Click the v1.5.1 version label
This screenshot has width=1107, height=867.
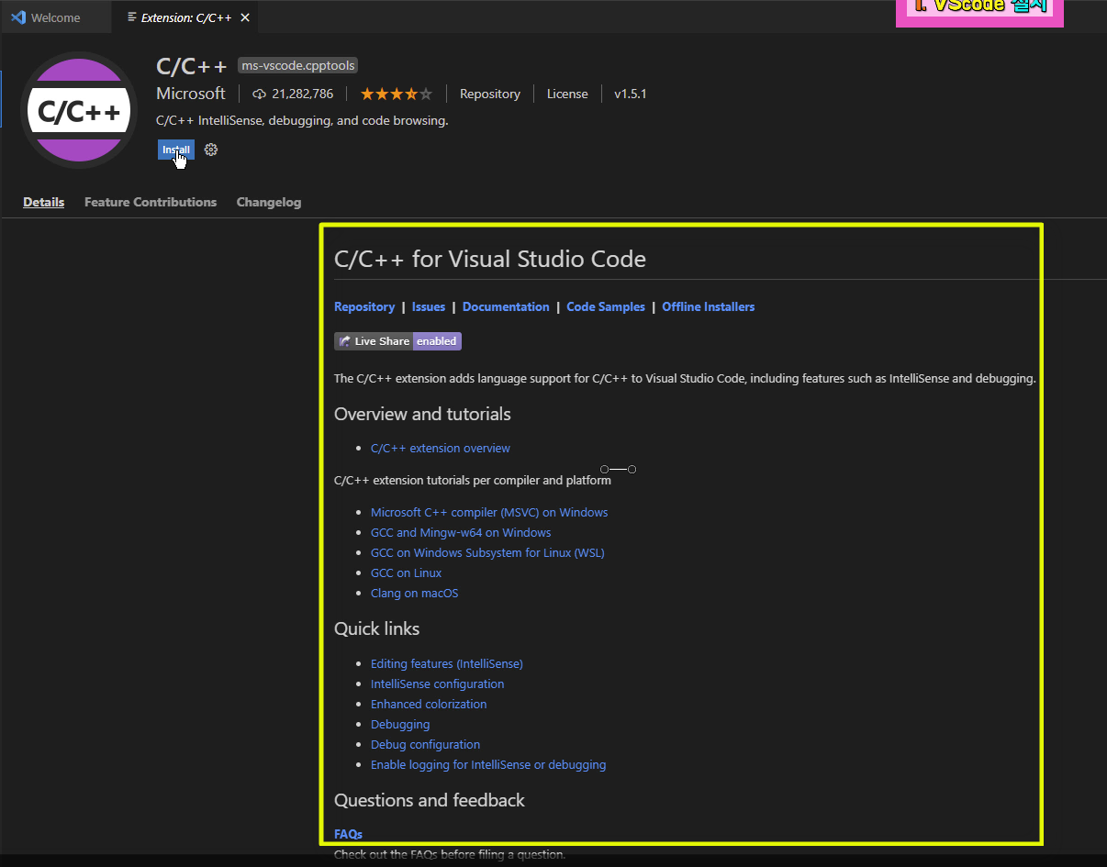pos(631,94)
